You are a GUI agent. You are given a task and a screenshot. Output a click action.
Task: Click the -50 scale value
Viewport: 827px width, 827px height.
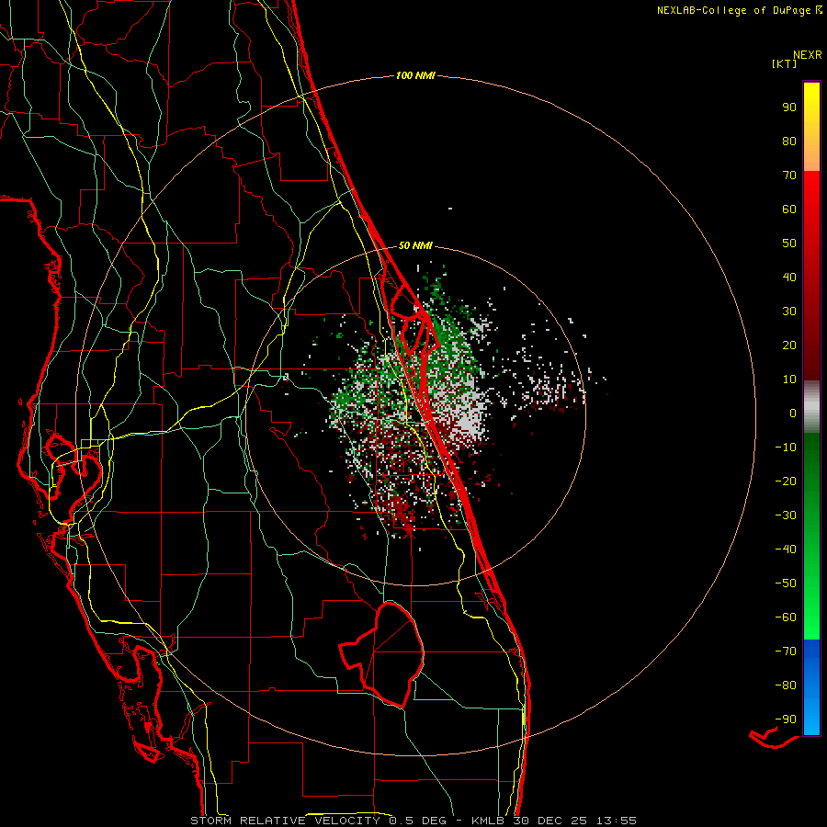786,583
